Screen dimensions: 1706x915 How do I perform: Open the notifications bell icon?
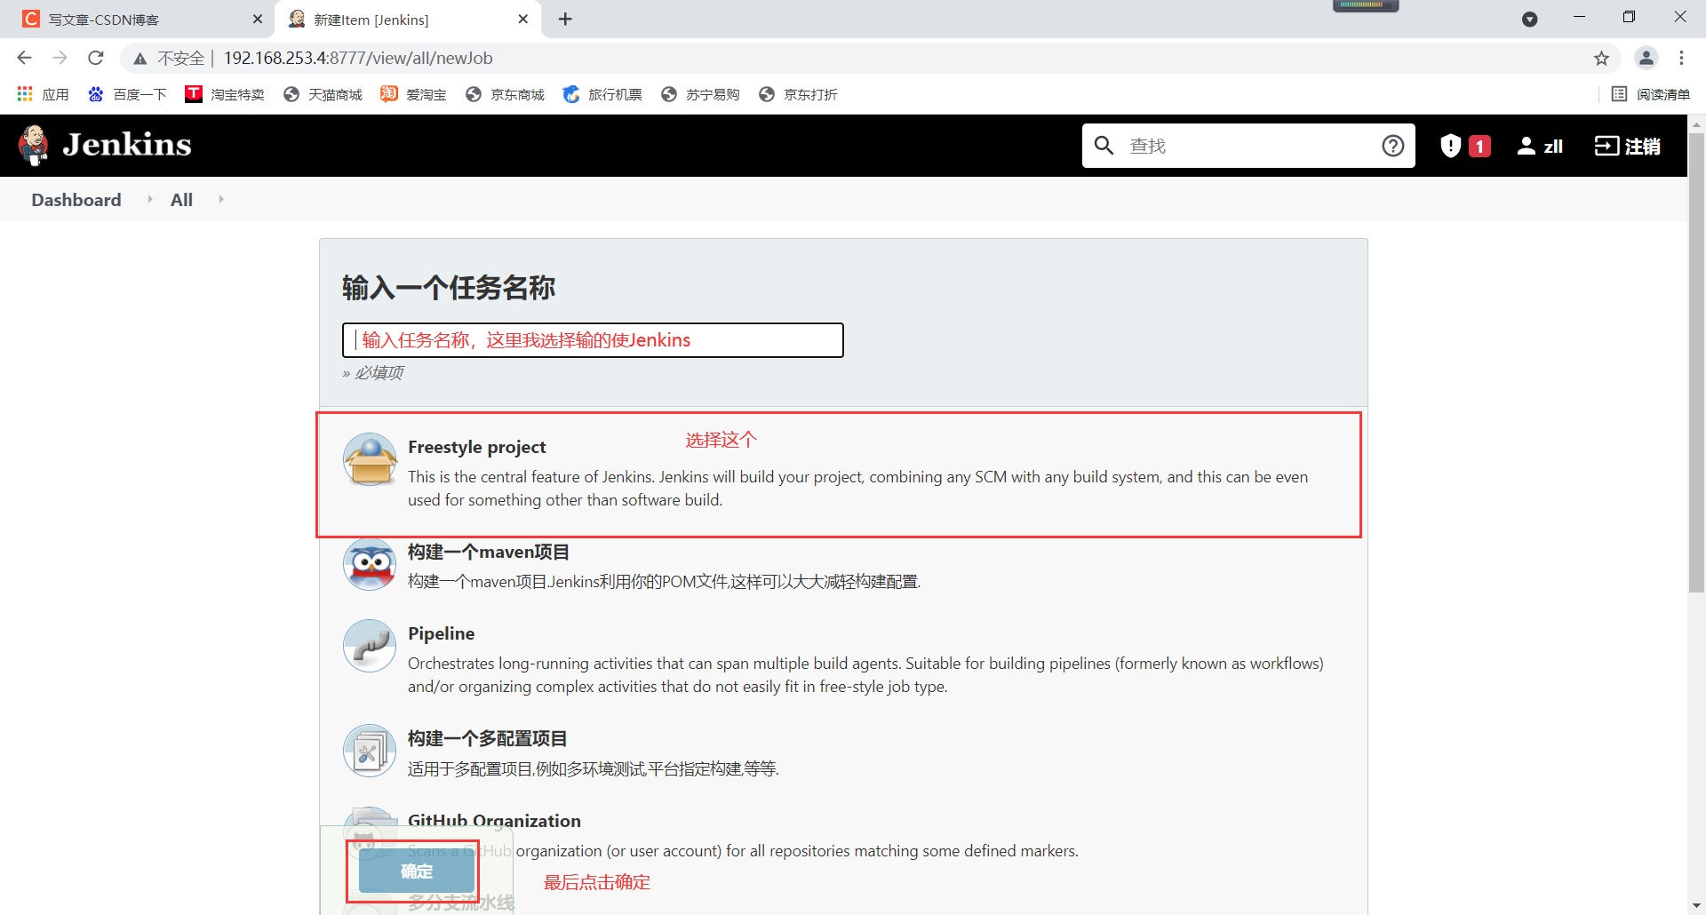pos(1450,145)
